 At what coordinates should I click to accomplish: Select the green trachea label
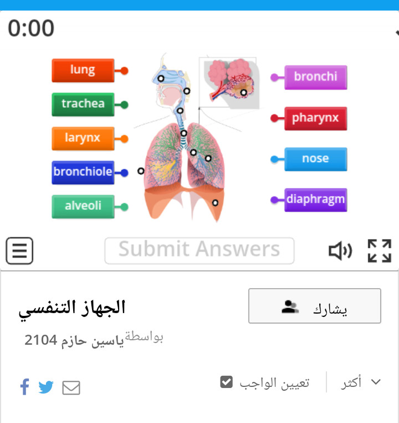[83, 104]
